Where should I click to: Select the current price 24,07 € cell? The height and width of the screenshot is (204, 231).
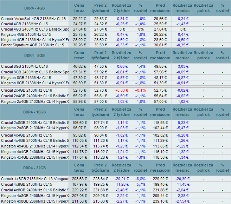tap(79, 24)
